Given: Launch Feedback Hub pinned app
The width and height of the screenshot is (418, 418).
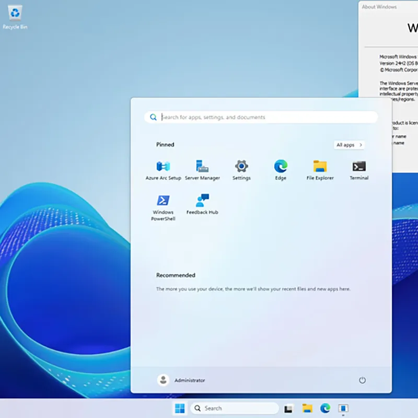Looking at the screenshot, I should point(202,204).
